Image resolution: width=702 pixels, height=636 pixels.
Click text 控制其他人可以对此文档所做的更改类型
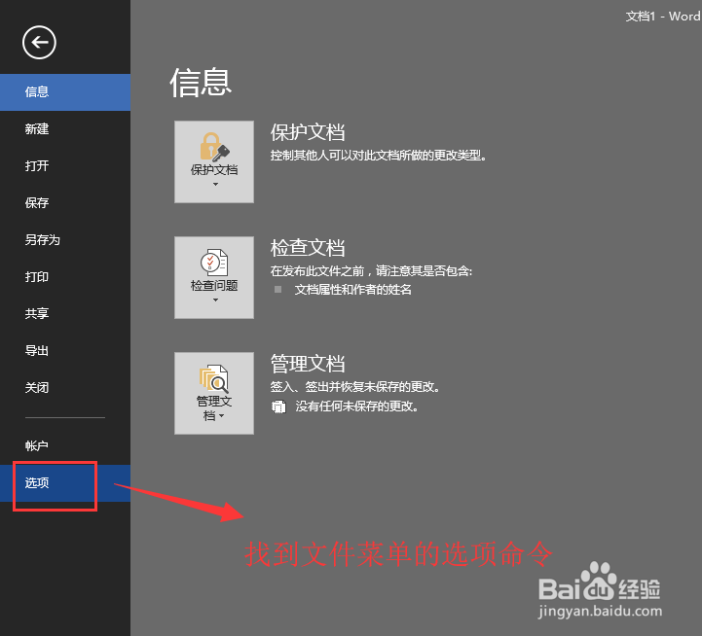[379, 156]
